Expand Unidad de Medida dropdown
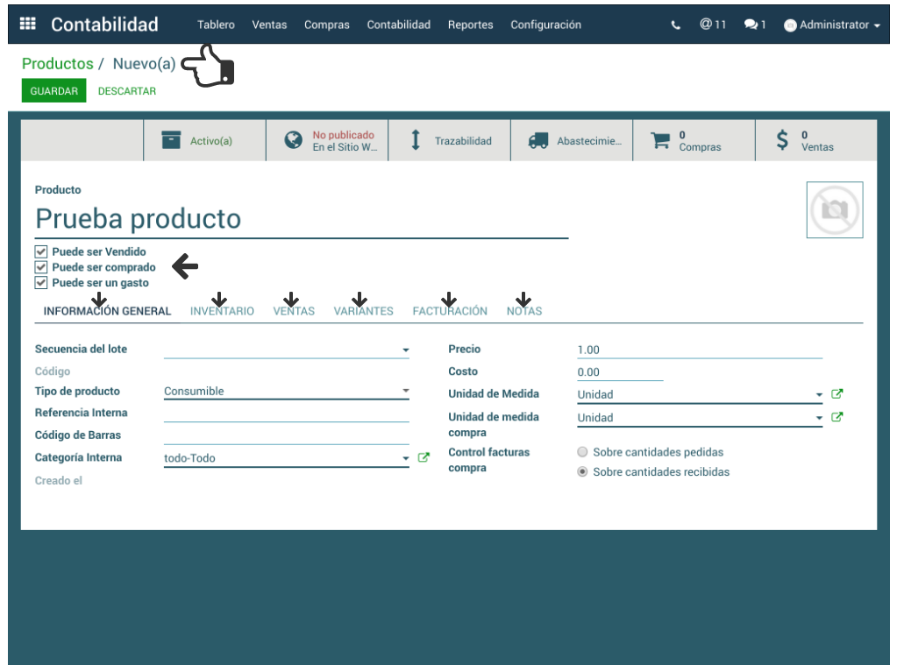Screen dimensions: 897x672 (x=819, y=395)
